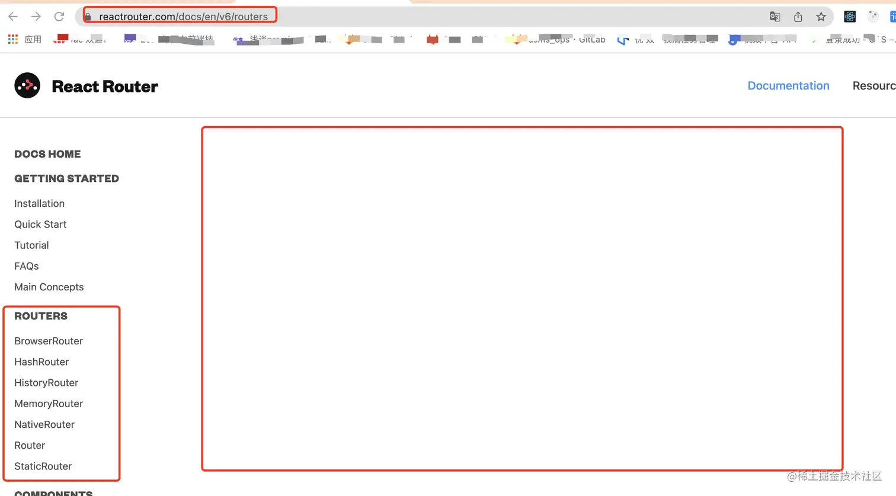The image size is (896, 496).
Task: Open Main Concepts docs page
Action: 49,287
